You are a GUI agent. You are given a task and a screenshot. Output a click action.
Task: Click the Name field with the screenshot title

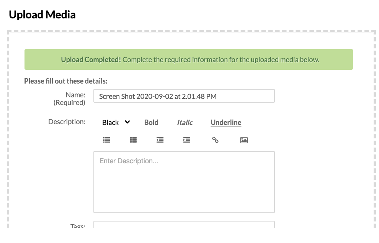(184, 96)
